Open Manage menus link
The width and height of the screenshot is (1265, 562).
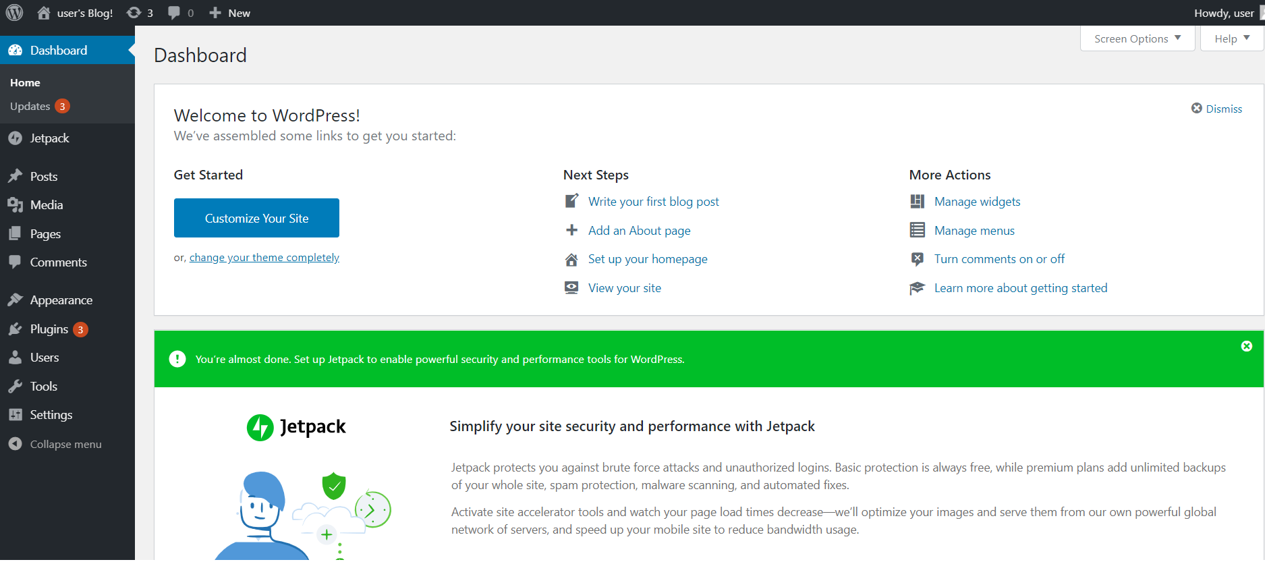tap(974, 230)
